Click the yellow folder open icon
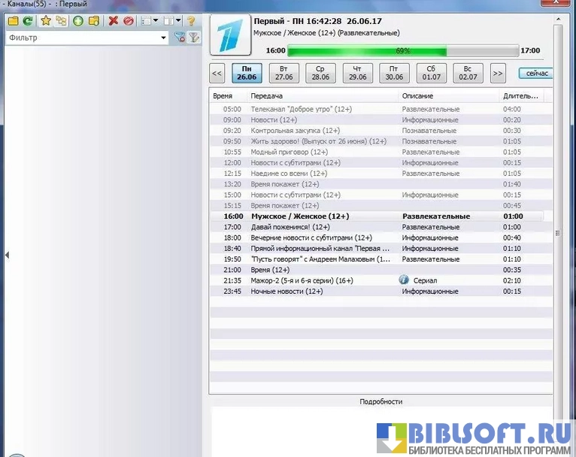Screen dimensions: 576x457 [13, 21]
